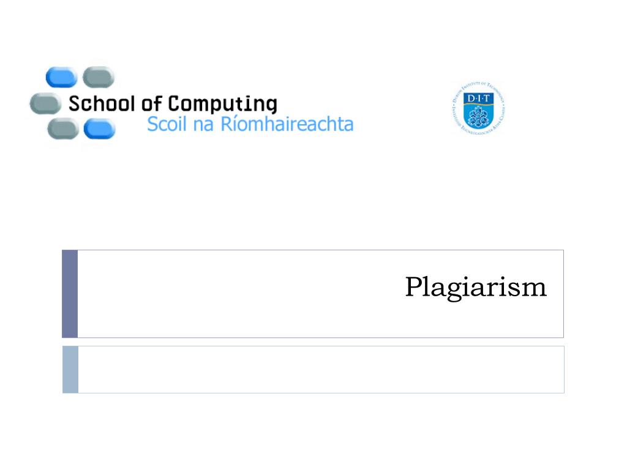Screen dimensions: 627x470
Task: Click the word 'School' in the logo
Action: coord(102,103)
